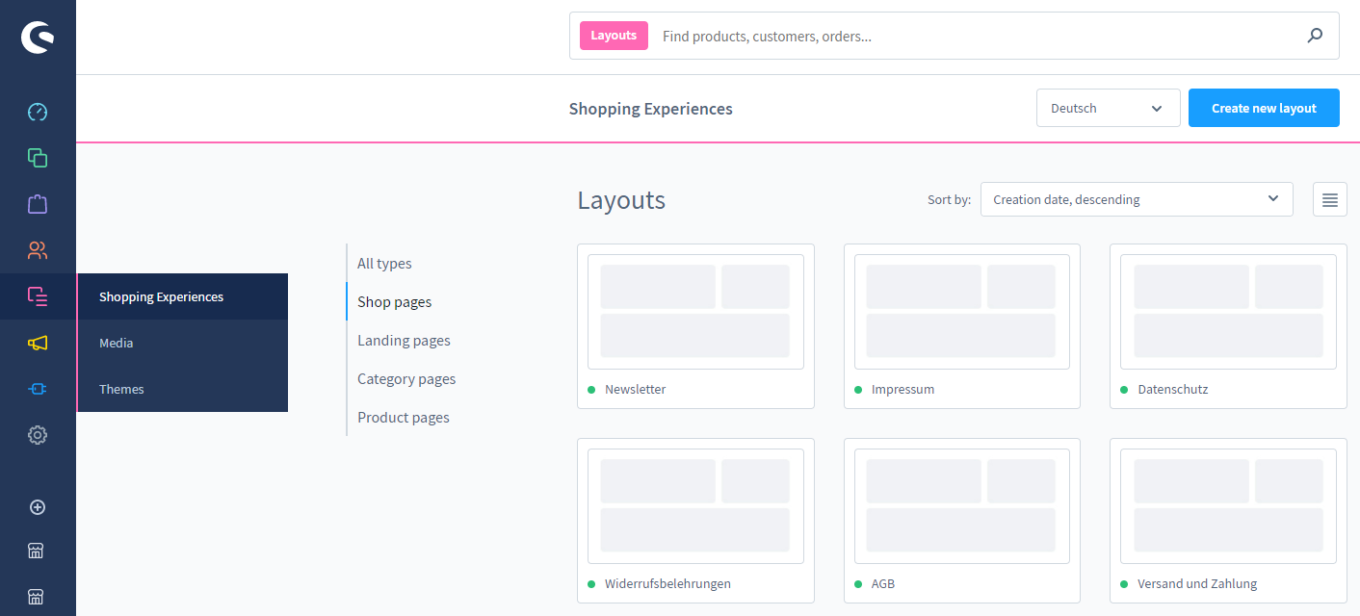Select Shopping Experiences submenu item
The image size is (1360, 616).
[182, 296]
